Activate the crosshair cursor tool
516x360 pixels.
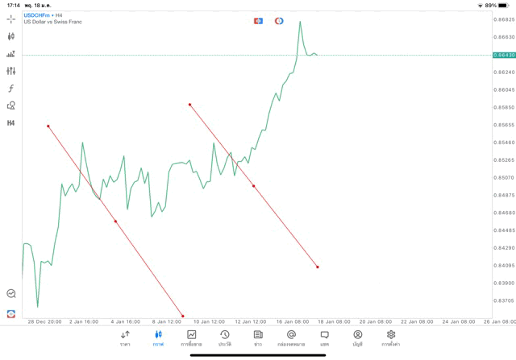10,19
